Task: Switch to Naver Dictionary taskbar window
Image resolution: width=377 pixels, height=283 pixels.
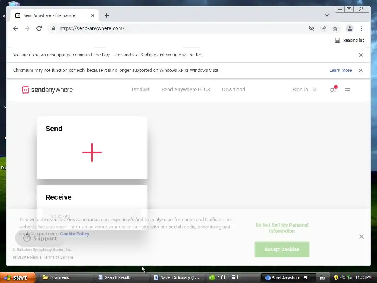Action: 177,277
